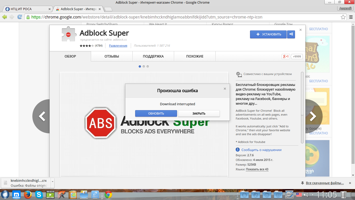The image size is (355, 200).
Task: Click the 'Download interrupted' error message
Action: click(177, 104)
